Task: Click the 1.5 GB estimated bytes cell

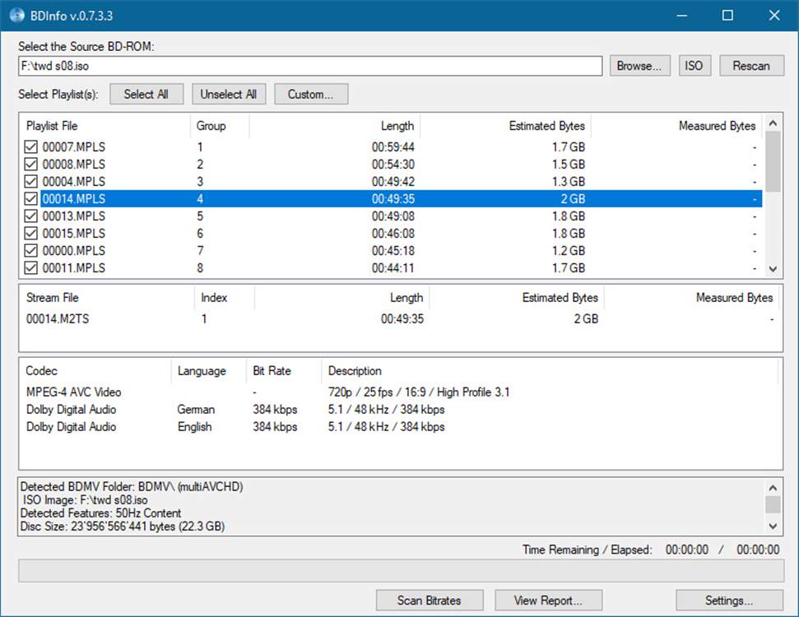Action: click(569, 165)
